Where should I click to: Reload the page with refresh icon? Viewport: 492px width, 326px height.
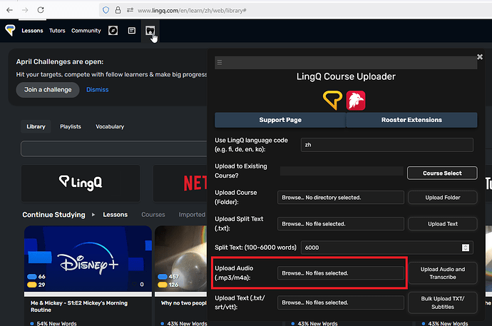[41, 10]
